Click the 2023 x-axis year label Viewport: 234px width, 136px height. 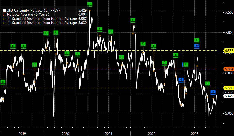coord(195,134)
